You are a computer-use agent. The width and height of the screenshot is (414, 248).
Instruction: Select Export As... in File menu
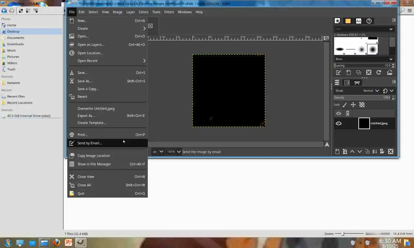click(x=107, y=116)
